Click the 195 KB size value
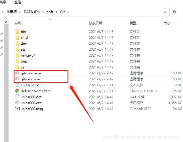183x142 pixels. pyautogui.click(x=176, y=91)
